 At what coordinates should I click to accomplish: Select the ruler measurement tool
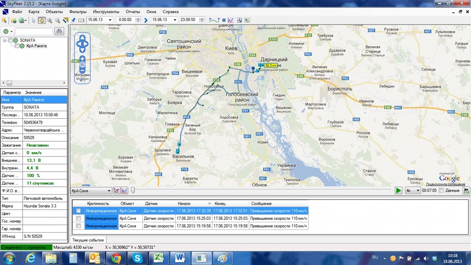pos(65,20)
